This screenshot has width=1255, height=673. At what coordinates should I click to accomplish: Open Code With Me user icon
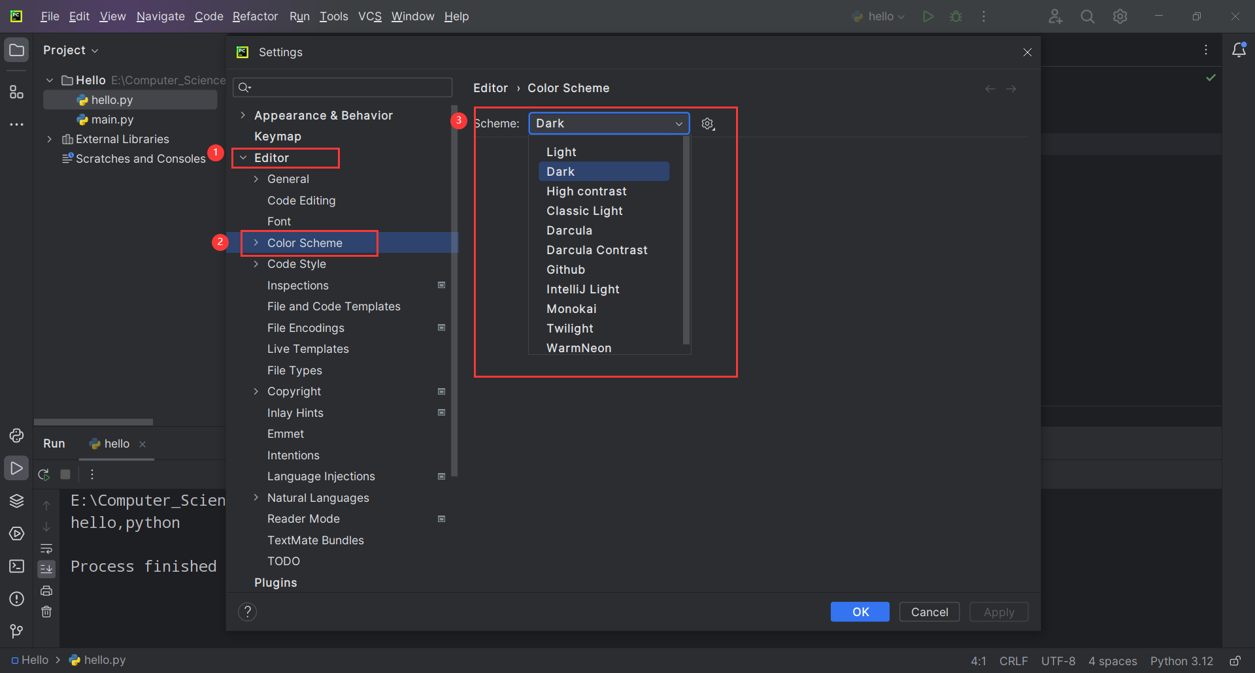1055,16
